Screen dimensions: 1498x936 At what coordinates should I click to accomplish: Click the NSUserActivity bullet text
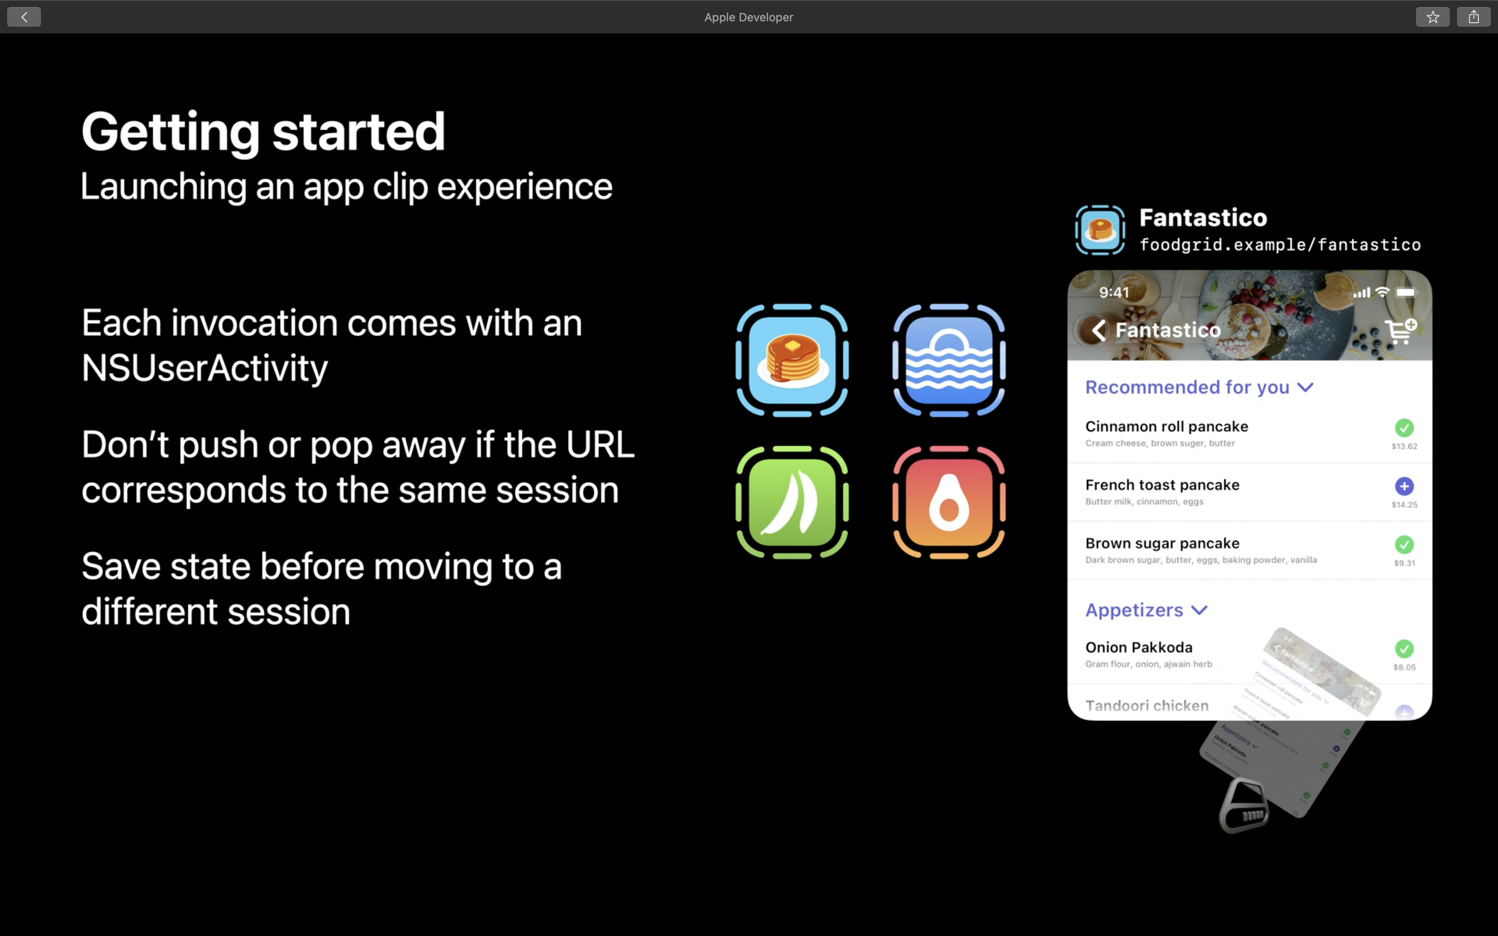332,345
